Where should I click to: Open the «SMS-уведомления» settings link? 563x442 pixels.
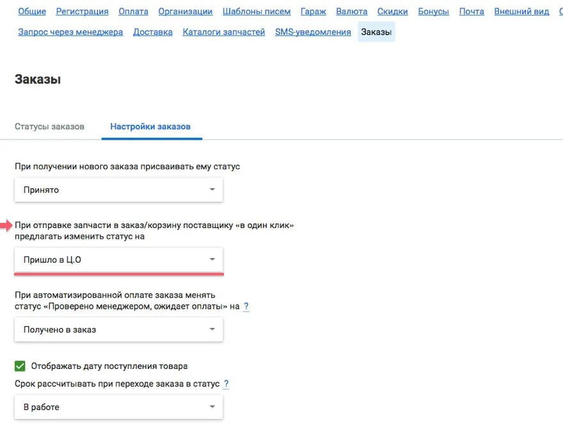coord(313,32)
